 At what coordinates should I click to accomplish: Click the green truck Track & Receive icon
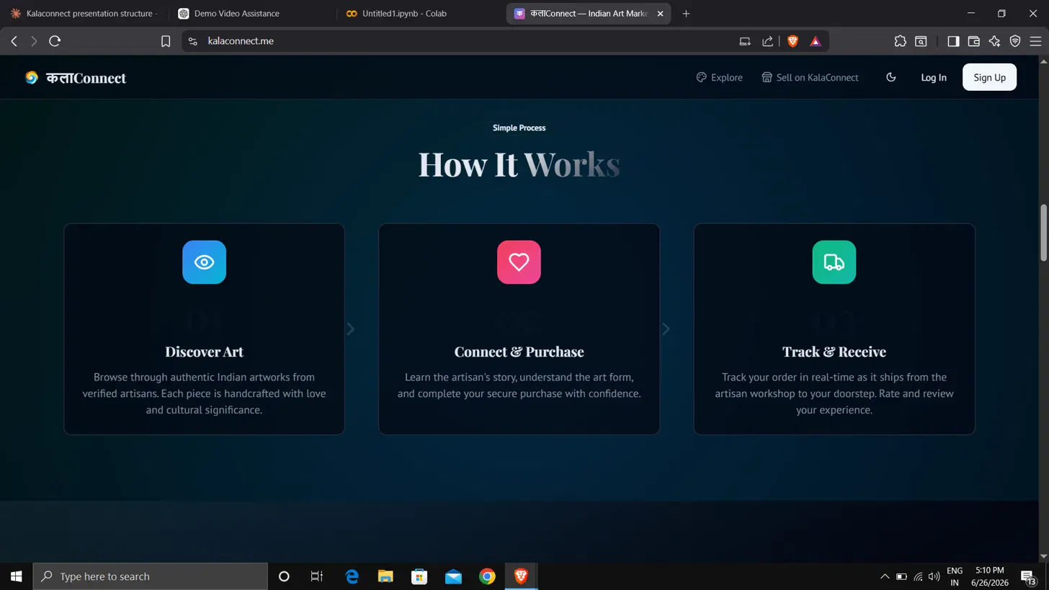(834, 262)
